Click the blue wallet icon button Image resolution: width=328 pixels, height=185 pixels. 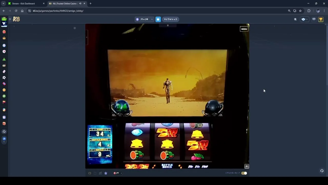pos(158,19)
